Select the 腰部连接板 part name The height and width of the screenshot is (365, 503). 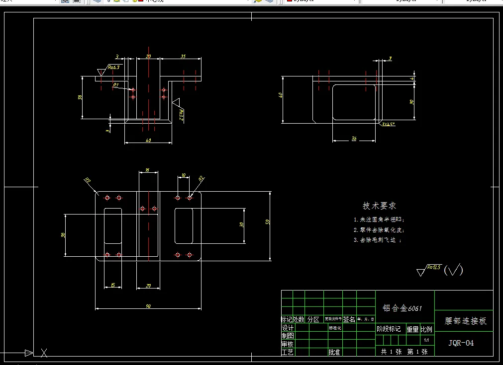tap(466, 321)
